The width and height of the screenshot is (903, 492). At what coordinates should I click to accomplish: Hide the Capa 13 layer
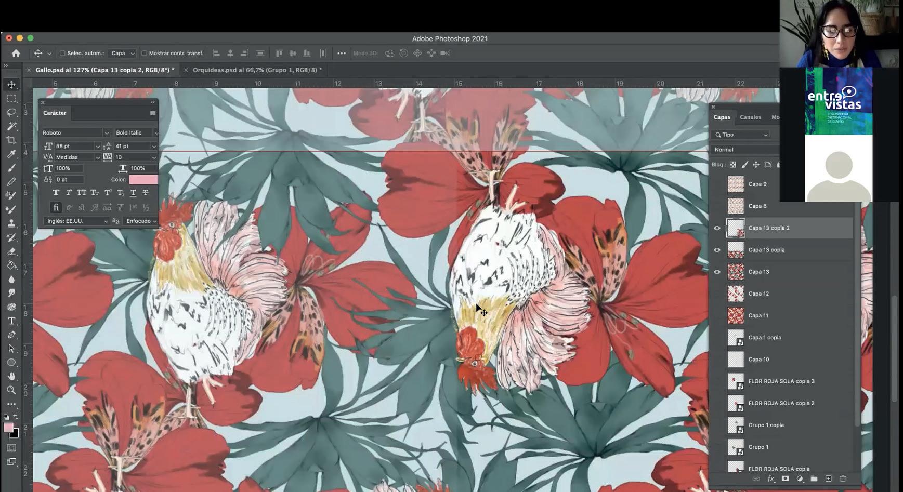717,272
